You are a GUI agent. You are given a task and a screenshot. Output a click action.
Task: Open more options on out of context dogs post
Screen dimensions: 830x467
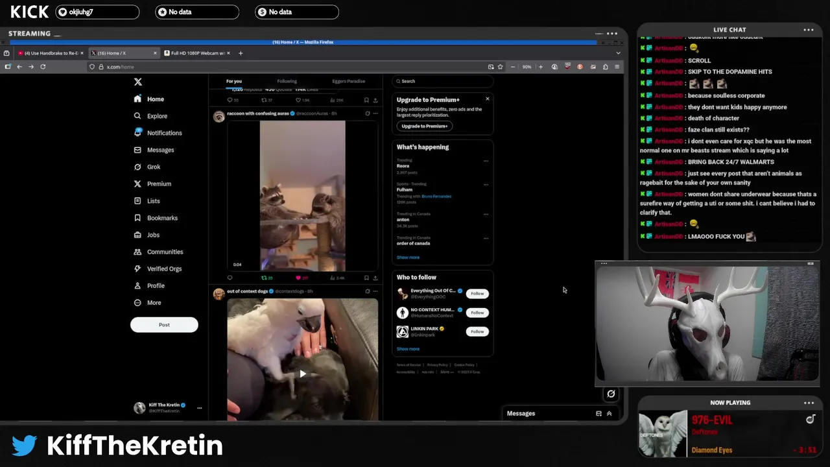[x=375, y=291]
